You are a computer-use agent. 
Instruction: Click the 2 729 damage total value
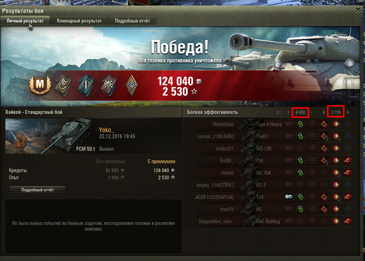pos(336,112)
